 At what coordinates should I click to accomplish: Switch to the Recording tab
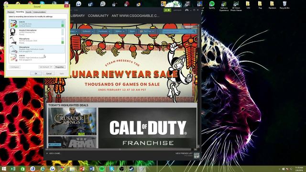coord(20,12)
